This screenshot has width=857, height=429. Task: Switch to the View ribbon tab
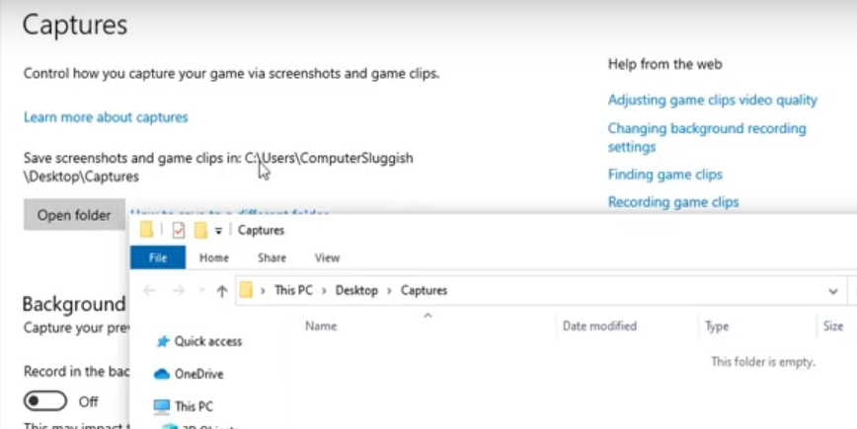click(327, 257)
